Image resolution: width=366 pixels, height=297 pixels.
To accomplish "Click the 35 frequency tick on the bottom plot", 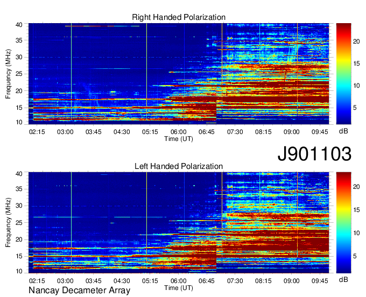I will coord(19,189).
